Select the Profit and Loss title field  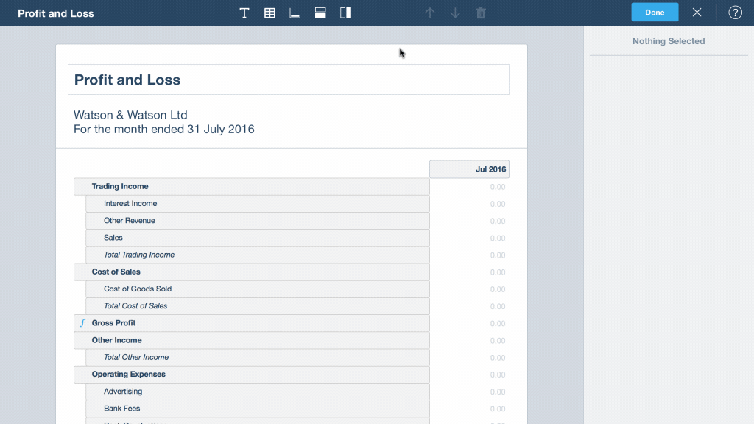pos(288,79)
